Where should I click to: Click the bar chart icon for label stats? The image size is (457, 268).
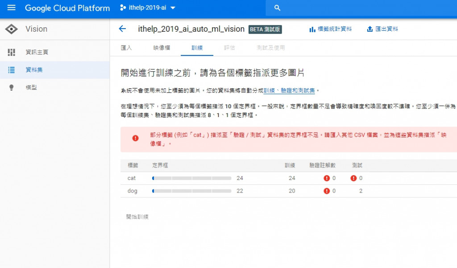pos(312,29)
